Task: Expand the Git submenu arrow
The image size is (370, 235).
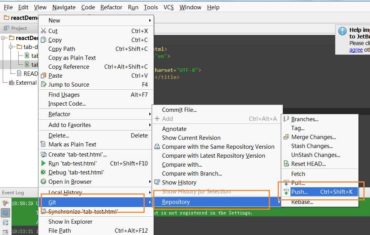Action: tap(150, 202)
